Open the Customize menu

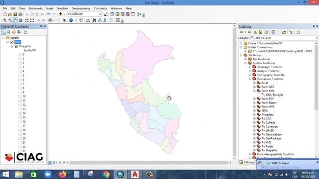[x=100, y=8]
